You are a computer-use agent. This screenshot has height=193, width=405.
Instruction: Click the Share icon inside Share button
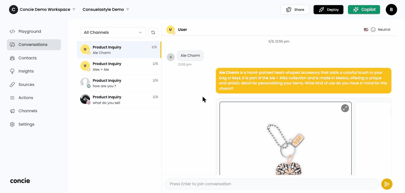coord(289,10)
